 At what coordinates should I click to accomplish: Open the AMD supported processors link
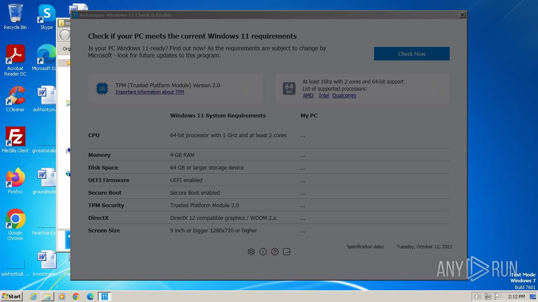308,96
